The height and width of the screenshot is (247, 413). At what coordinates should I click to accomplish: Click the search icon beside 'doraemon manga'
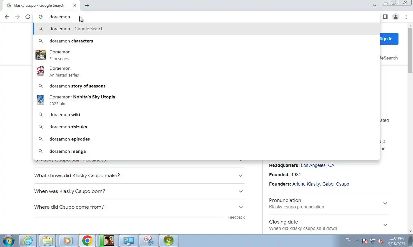41,151
